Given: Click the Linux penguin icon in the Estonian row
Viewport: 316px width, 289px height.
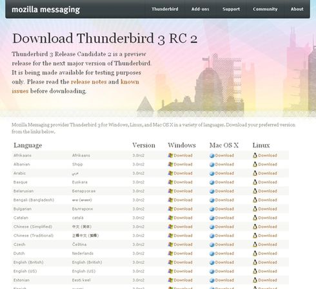Looking at the screenshot, I should pyautogui.click(x=255, y=280).
